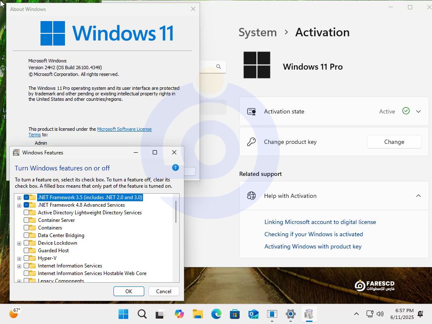Maximize the Windows Features window
432x324 pixels.
(x=155, y=152)
